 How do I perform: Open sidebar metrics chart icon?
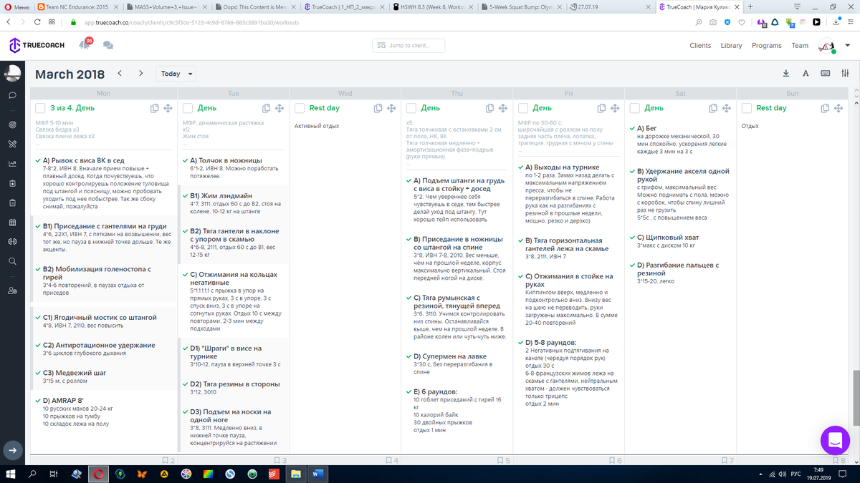click(x=13, y=163)
